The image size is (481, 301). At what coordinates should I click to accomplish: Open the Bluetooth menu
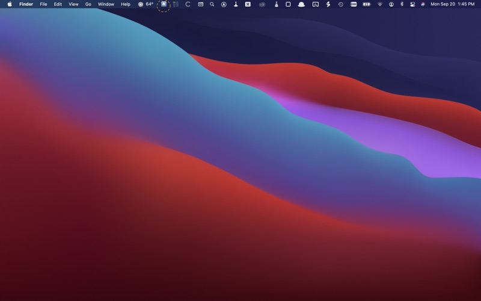click(x=402, y=4)
